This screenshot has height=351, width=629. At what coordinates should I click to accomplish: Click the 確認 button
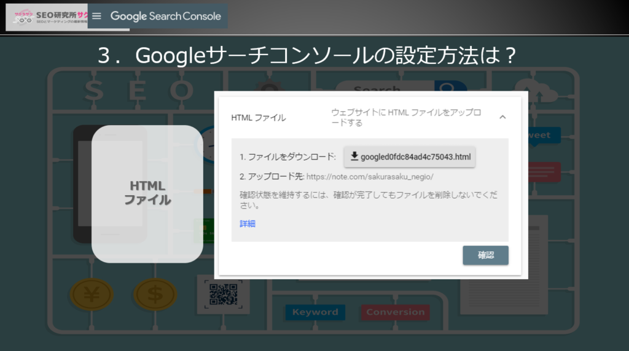pyautogui.click(x=485, y=255)
